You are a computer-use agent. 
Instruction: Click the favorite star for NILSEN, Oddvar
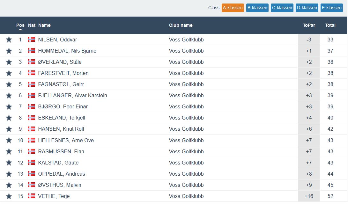[9, 40]
